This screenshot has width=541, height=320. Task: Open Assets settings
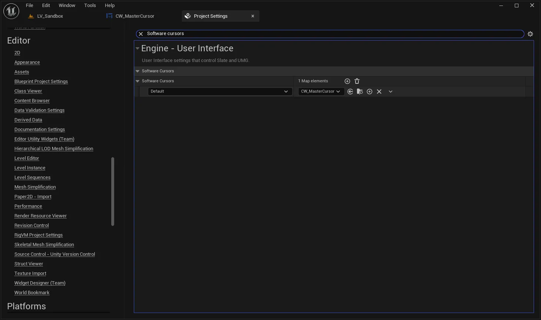22,72
